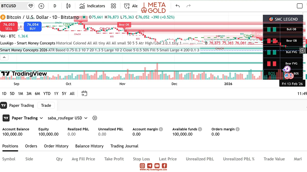This screenshot has width=307, height=172.
Task: Click the Bear OB label near November
Action: [x=124, y=25]
